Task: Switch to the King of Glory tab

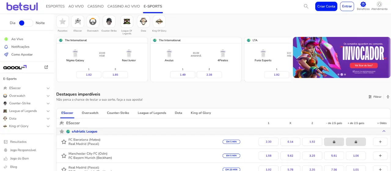Action: 201,113
